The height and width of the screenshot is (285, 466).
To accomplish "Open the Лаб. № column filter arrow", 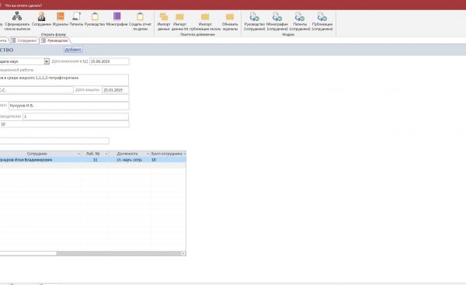I will coord(106,154).
